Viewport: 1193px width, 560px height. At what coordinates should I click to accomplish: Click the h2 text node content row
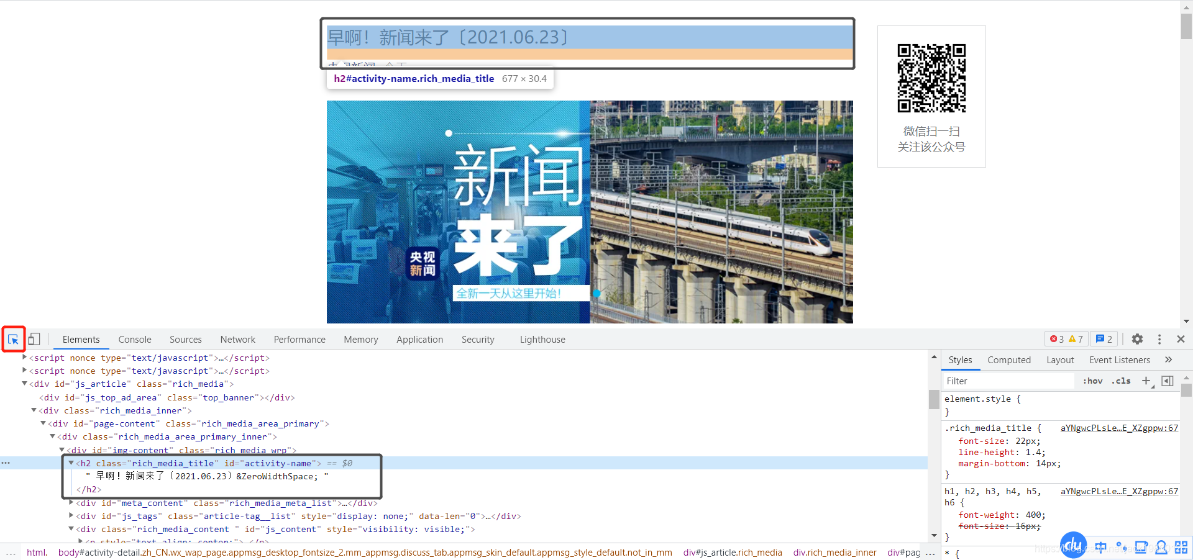[x=208, y=476]
